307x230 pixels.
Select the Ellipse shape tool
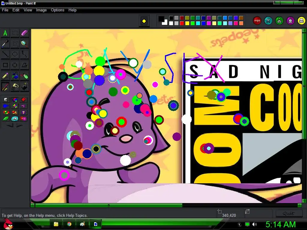[15, 54]
